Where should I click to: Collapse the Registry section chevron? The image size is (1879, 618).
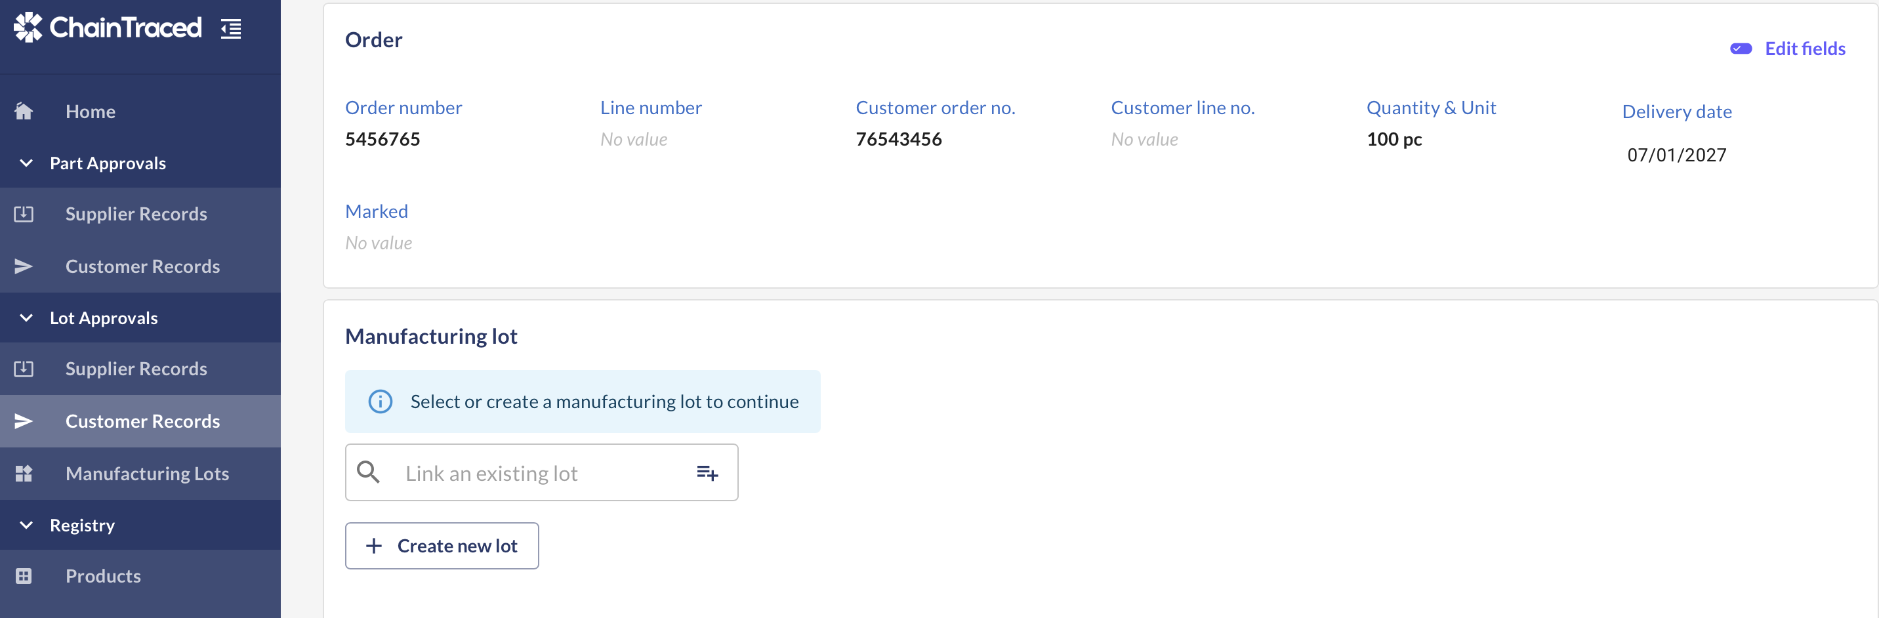point(26,525)
